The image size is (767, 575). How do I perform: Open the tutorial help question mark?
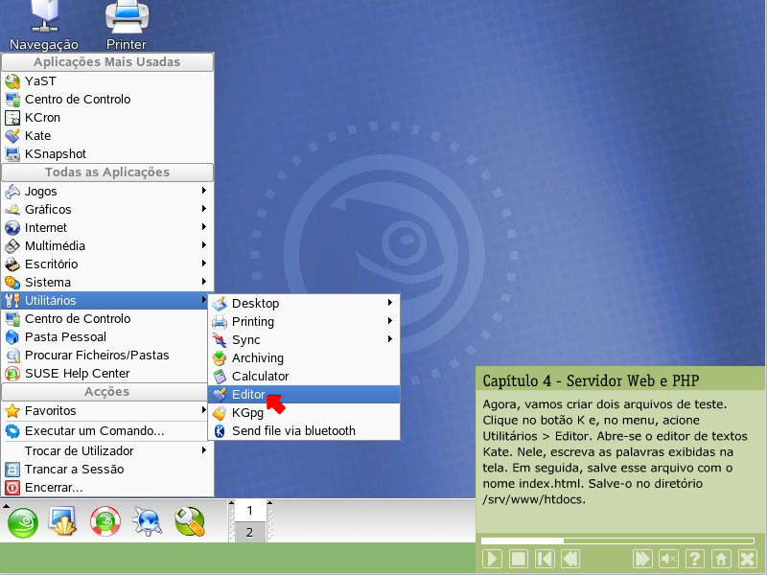click(x=695, y=558)
